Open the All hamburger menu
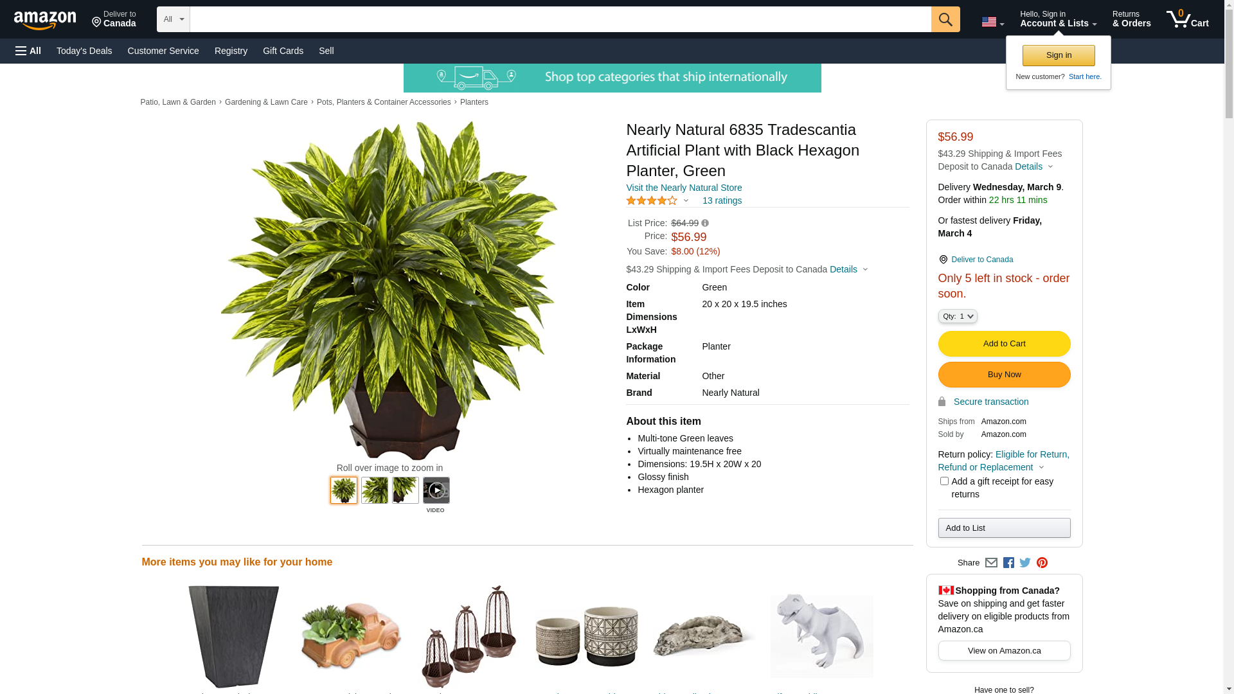The image size is (1234, 694). click(28, 51)
